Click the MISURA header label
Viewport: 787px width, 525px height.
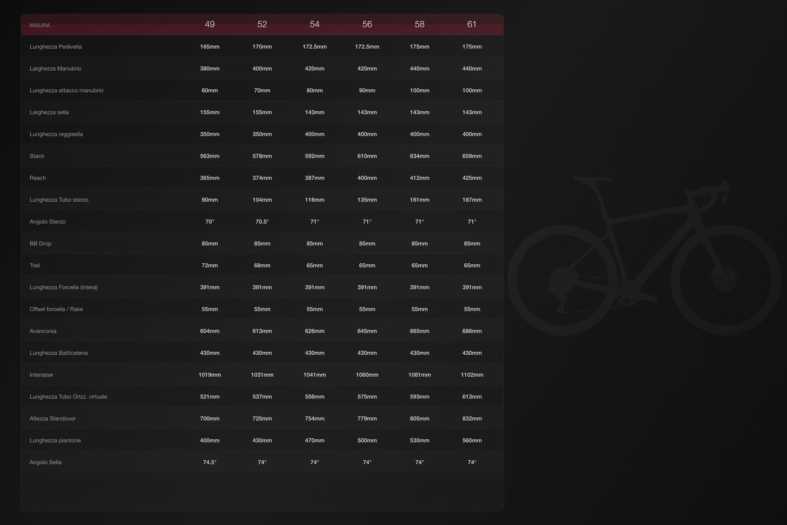(39, 25)
